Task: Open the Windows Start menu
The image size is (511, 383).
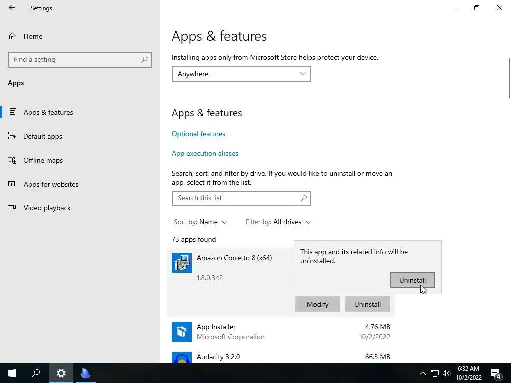Action: coord(12,373)
